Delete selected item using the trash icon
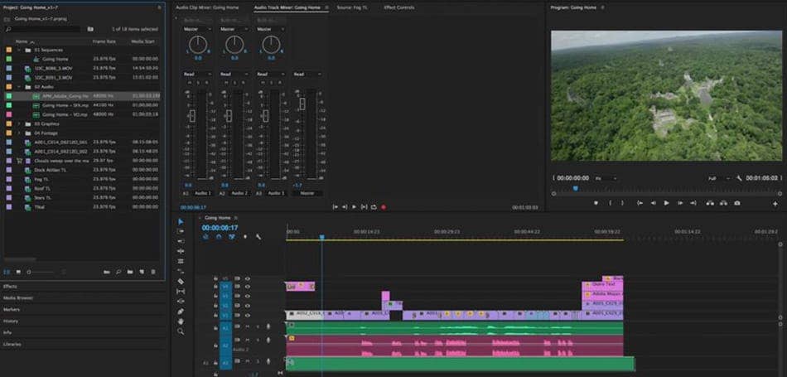787x377 pixels. coord(153,272)
